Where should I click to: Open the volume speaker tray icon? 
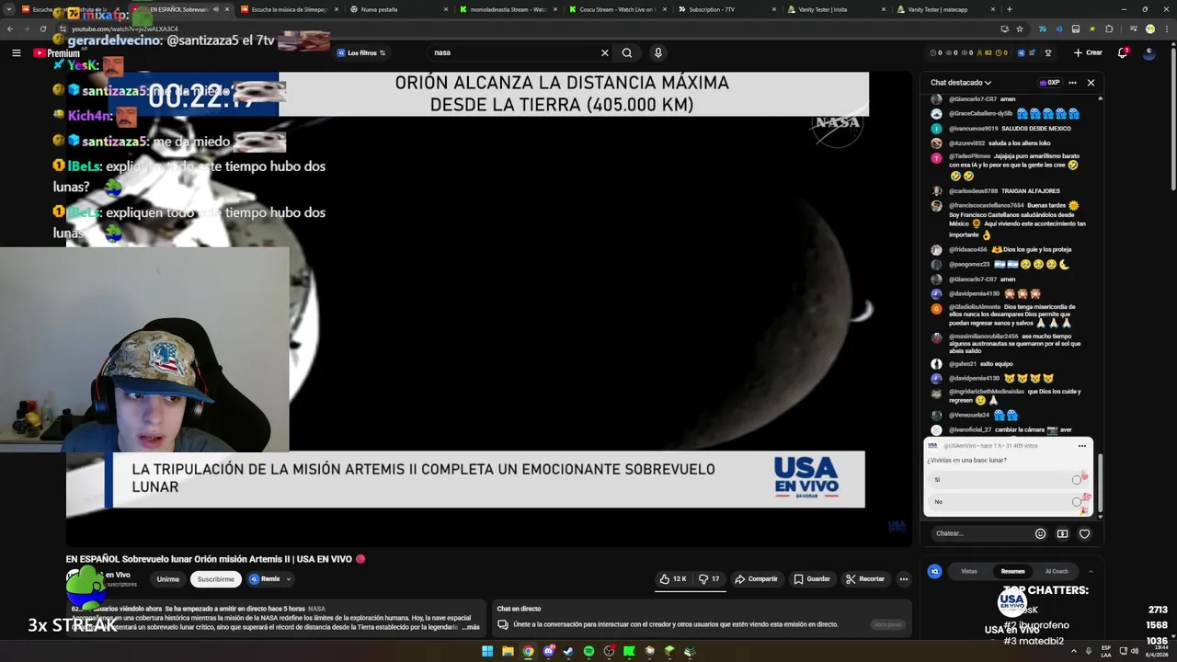1133,651
